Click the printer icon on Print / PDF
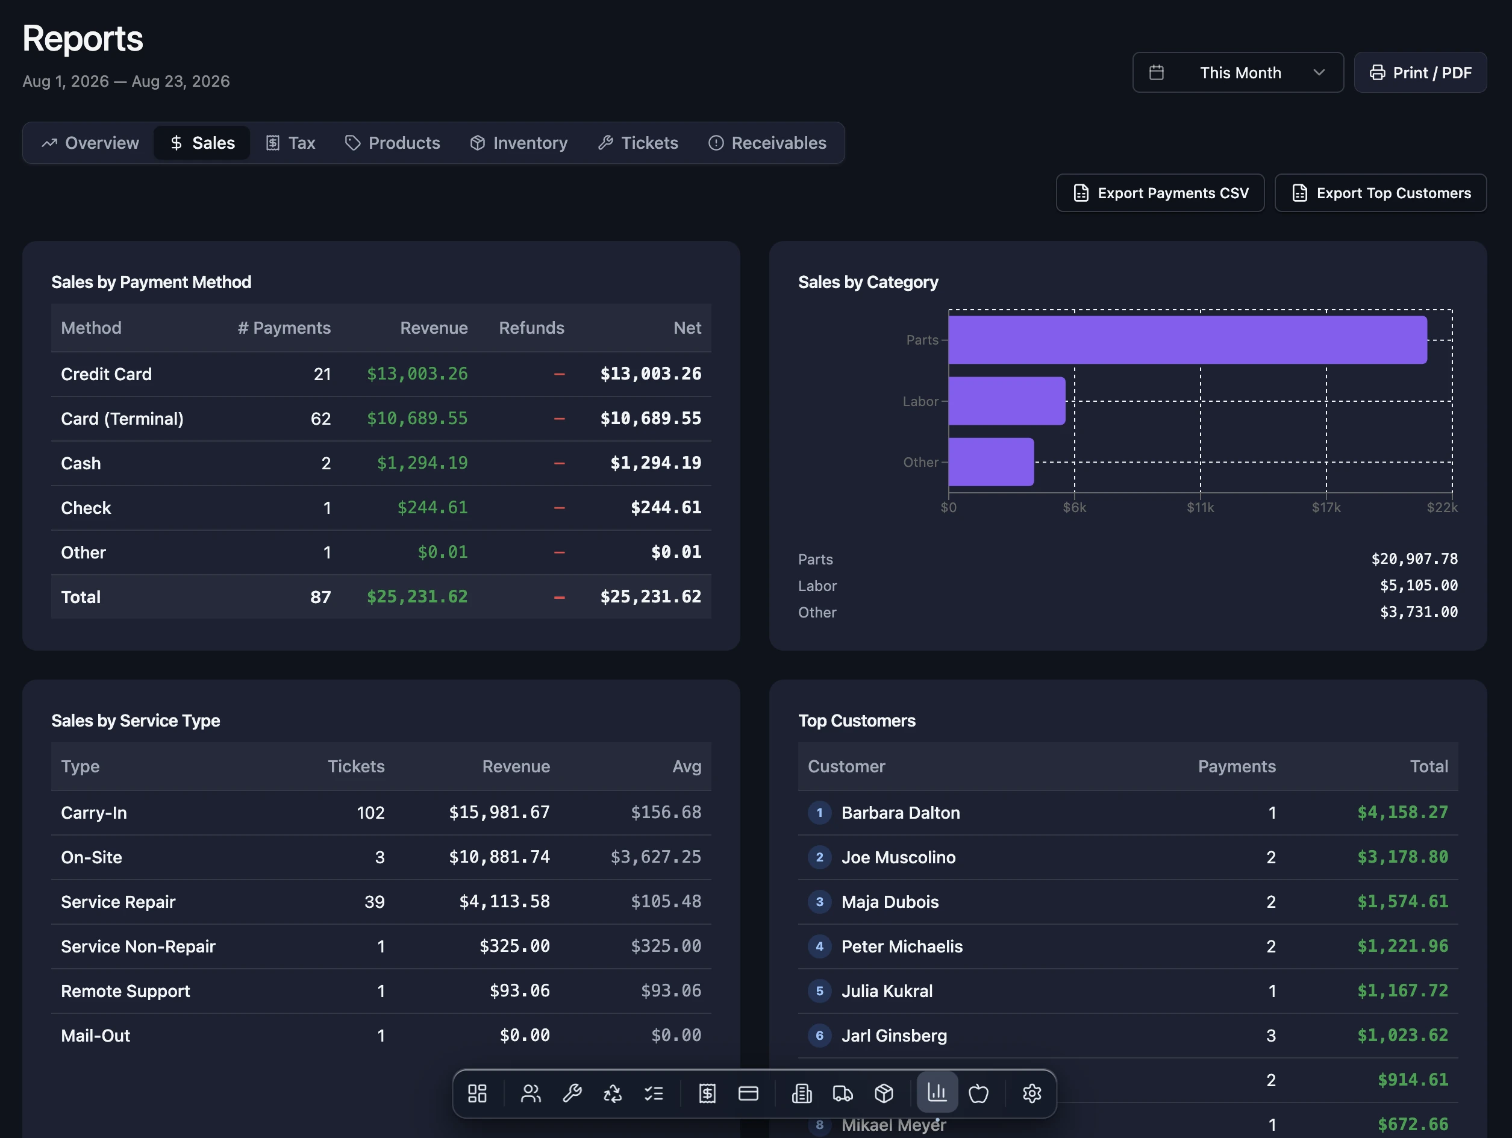The image size is (1512, 1138). coord(1377,72)
